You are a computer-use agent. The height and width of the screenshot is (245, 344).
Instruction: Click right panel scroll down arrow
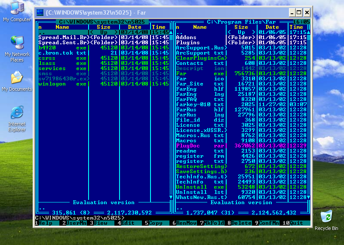[309, 197]
